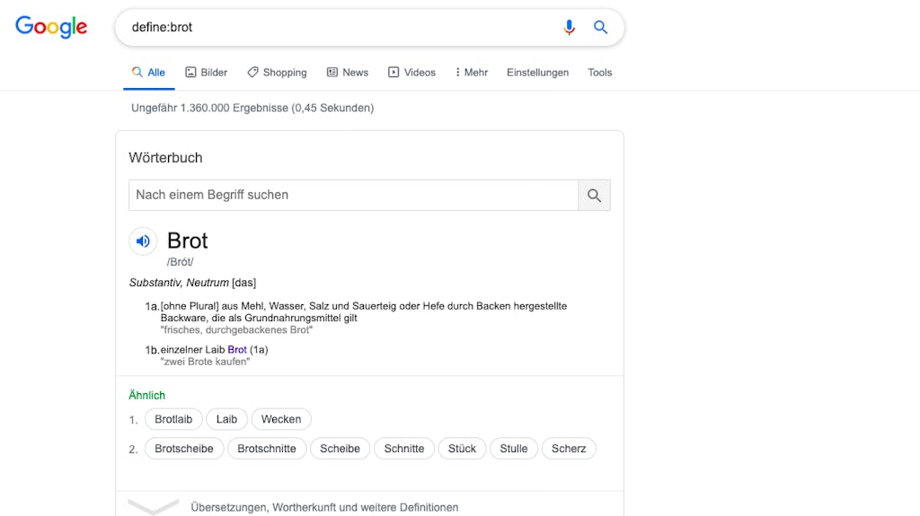This screenshot has height=516, width=920.
Task: Click the define:brot search box
Action: click(x=341, y=27)
